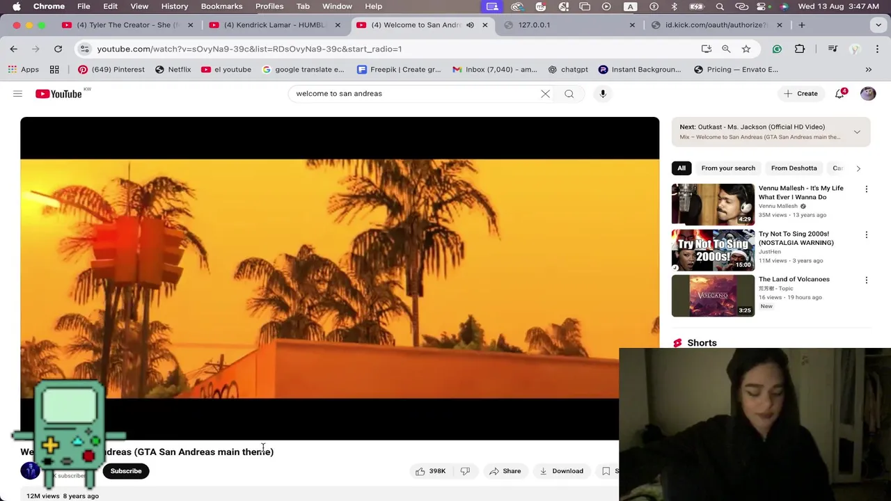Viewport: 891px width, 501px height.
Task: Reload the page in Chrome
Action: pos(58,49)
